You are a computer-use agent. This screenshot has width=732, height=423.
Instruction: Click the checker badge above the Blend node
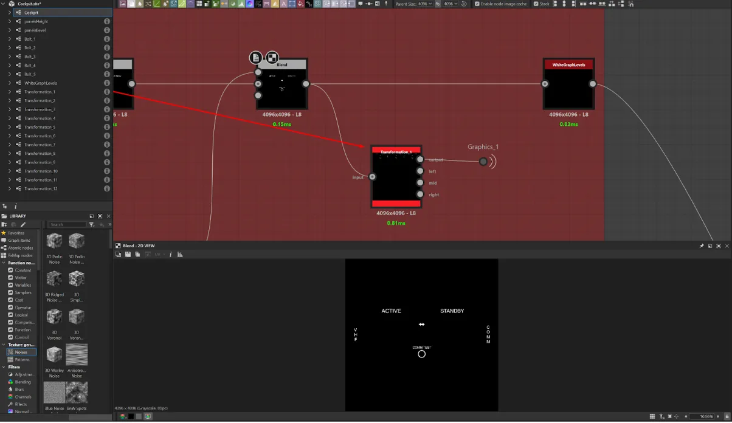click(x=272, y=58)
